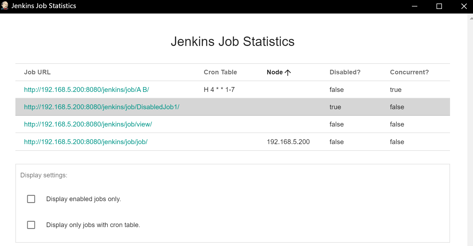Click the Jenkins butler icon in title bar

click(x=5, y=6)
